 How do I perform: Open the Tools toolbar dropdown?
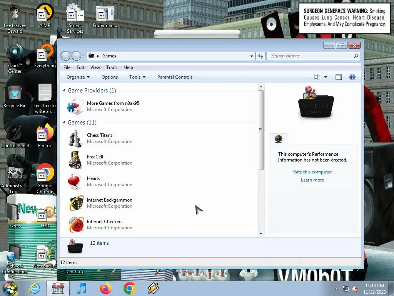coord(137,77)
